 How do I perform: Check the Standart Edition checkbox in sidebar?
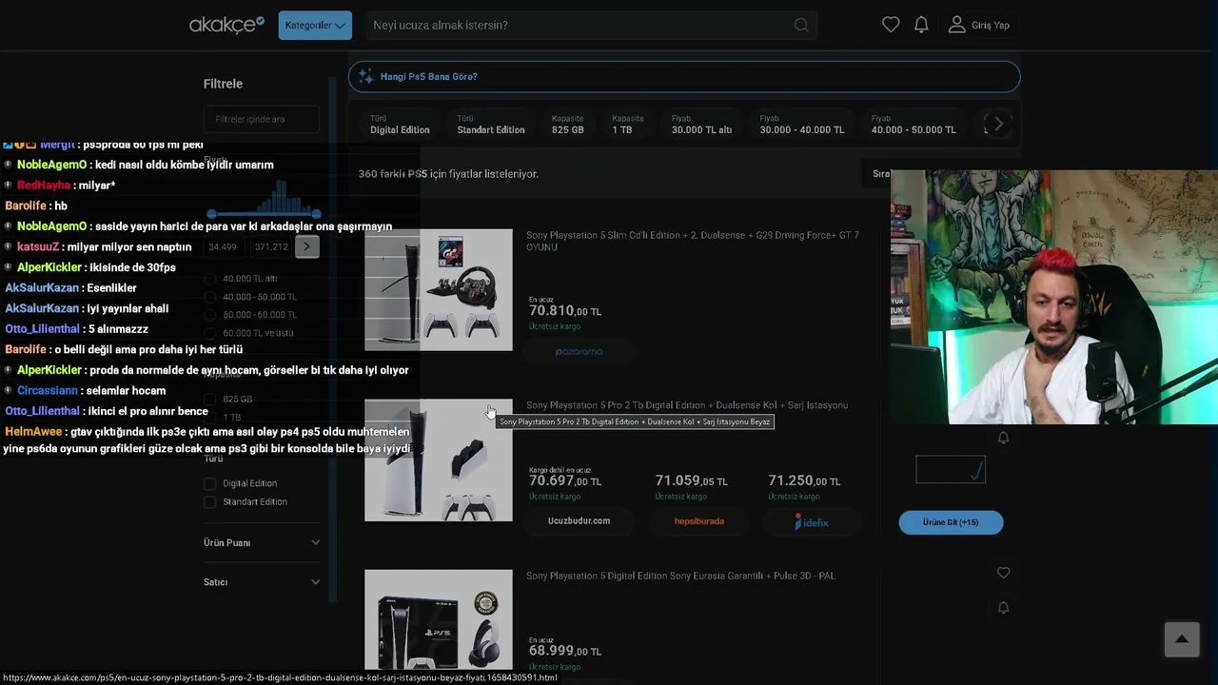point(210,502)
